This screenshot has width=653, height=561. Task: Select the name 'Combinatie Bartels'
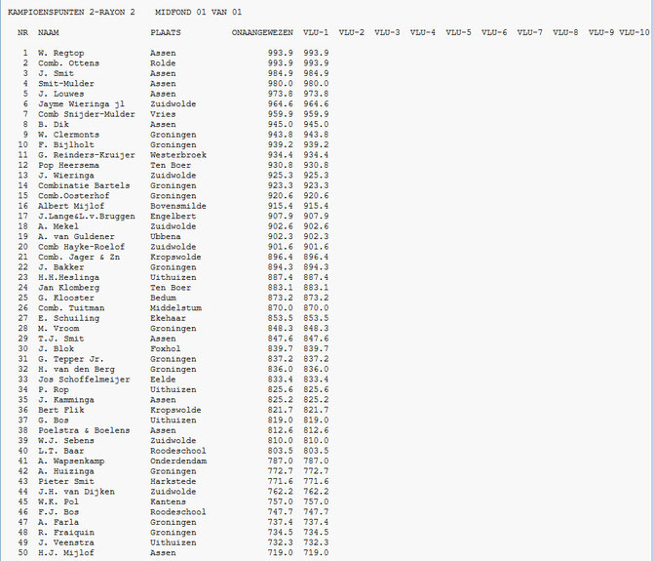(x=84, y=185)
